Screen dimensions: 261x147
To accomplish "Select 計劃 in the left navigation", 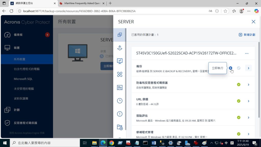I will pyautogui.click(x=17, y=110).
